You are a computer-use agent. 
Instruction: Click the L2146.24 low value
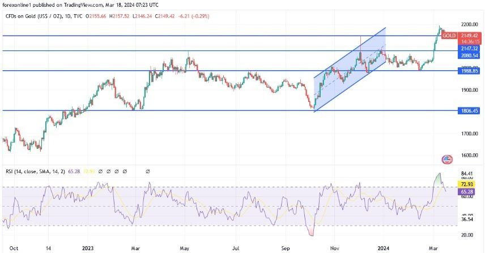coord(142,16)
